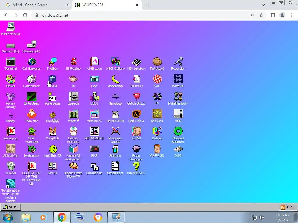Open Doctor Marburg icon
Screen dimensions: 298x223
[x=73, y=135]
